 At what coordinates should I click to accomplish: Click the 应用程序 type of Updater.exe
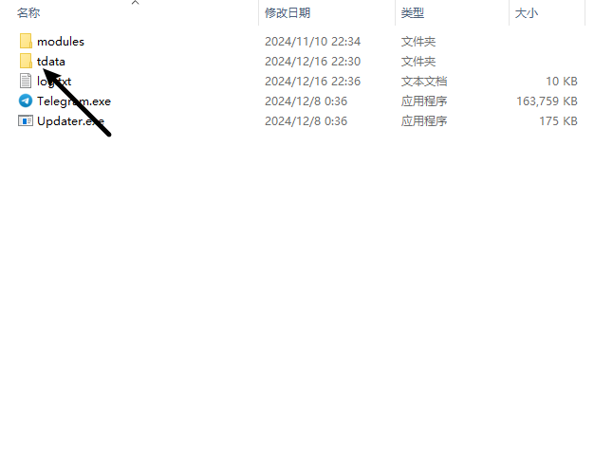424,121
